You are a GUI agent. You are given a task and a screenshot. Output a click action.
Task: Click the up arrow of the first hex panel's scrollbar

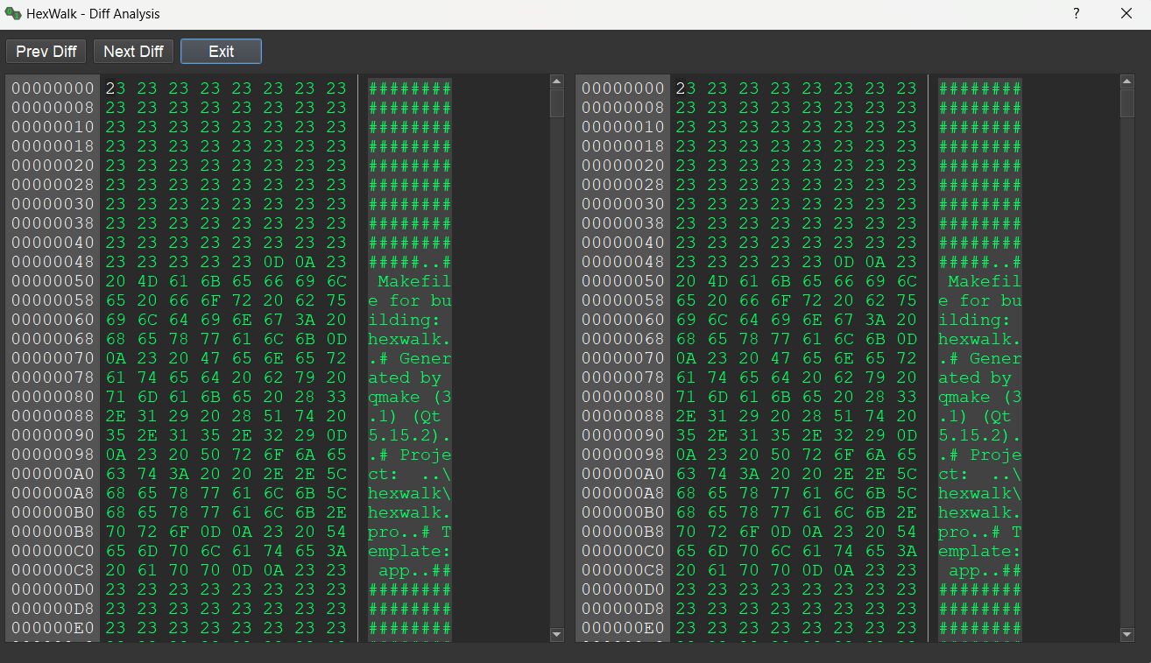[x=556, y=81]
